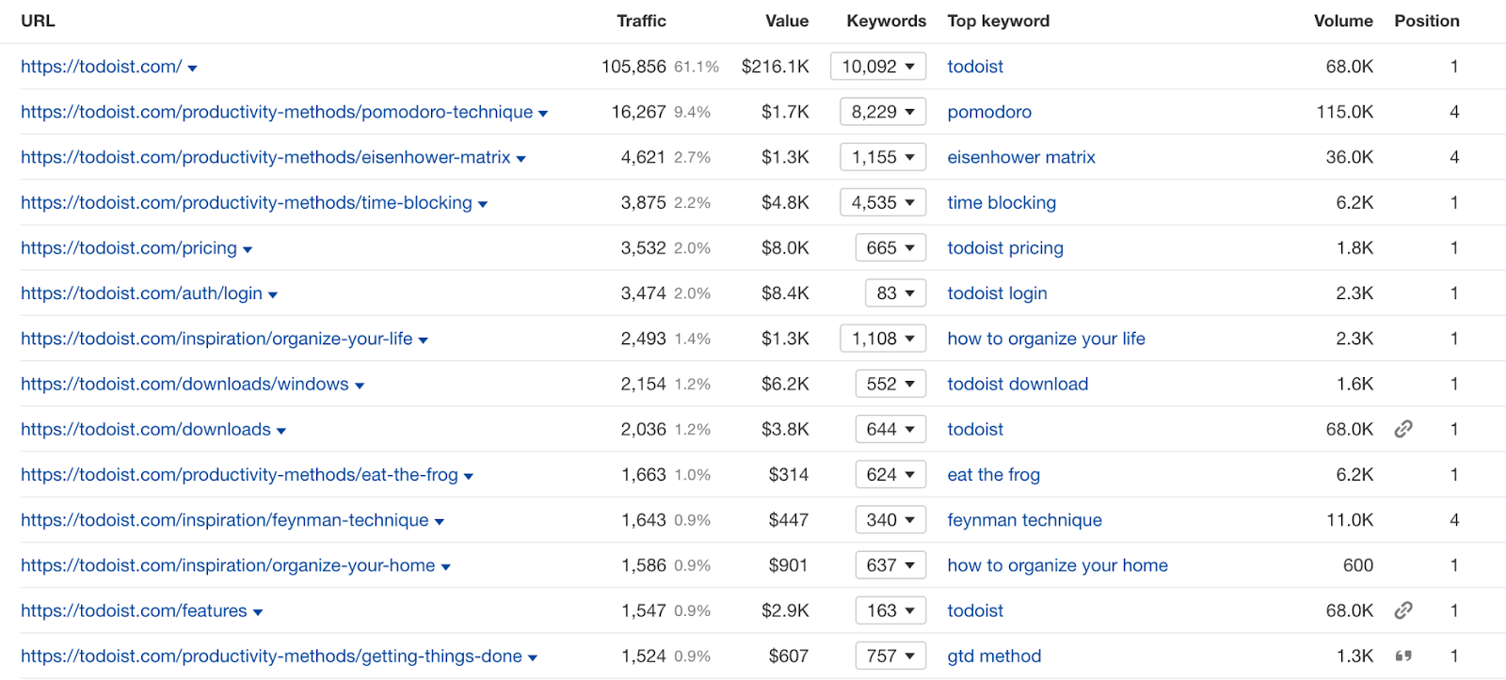Expand dropdown arrow beside getting-things-done URL
The width and height of the screenshot is (1506, 680).
click(x=533, y=658)
